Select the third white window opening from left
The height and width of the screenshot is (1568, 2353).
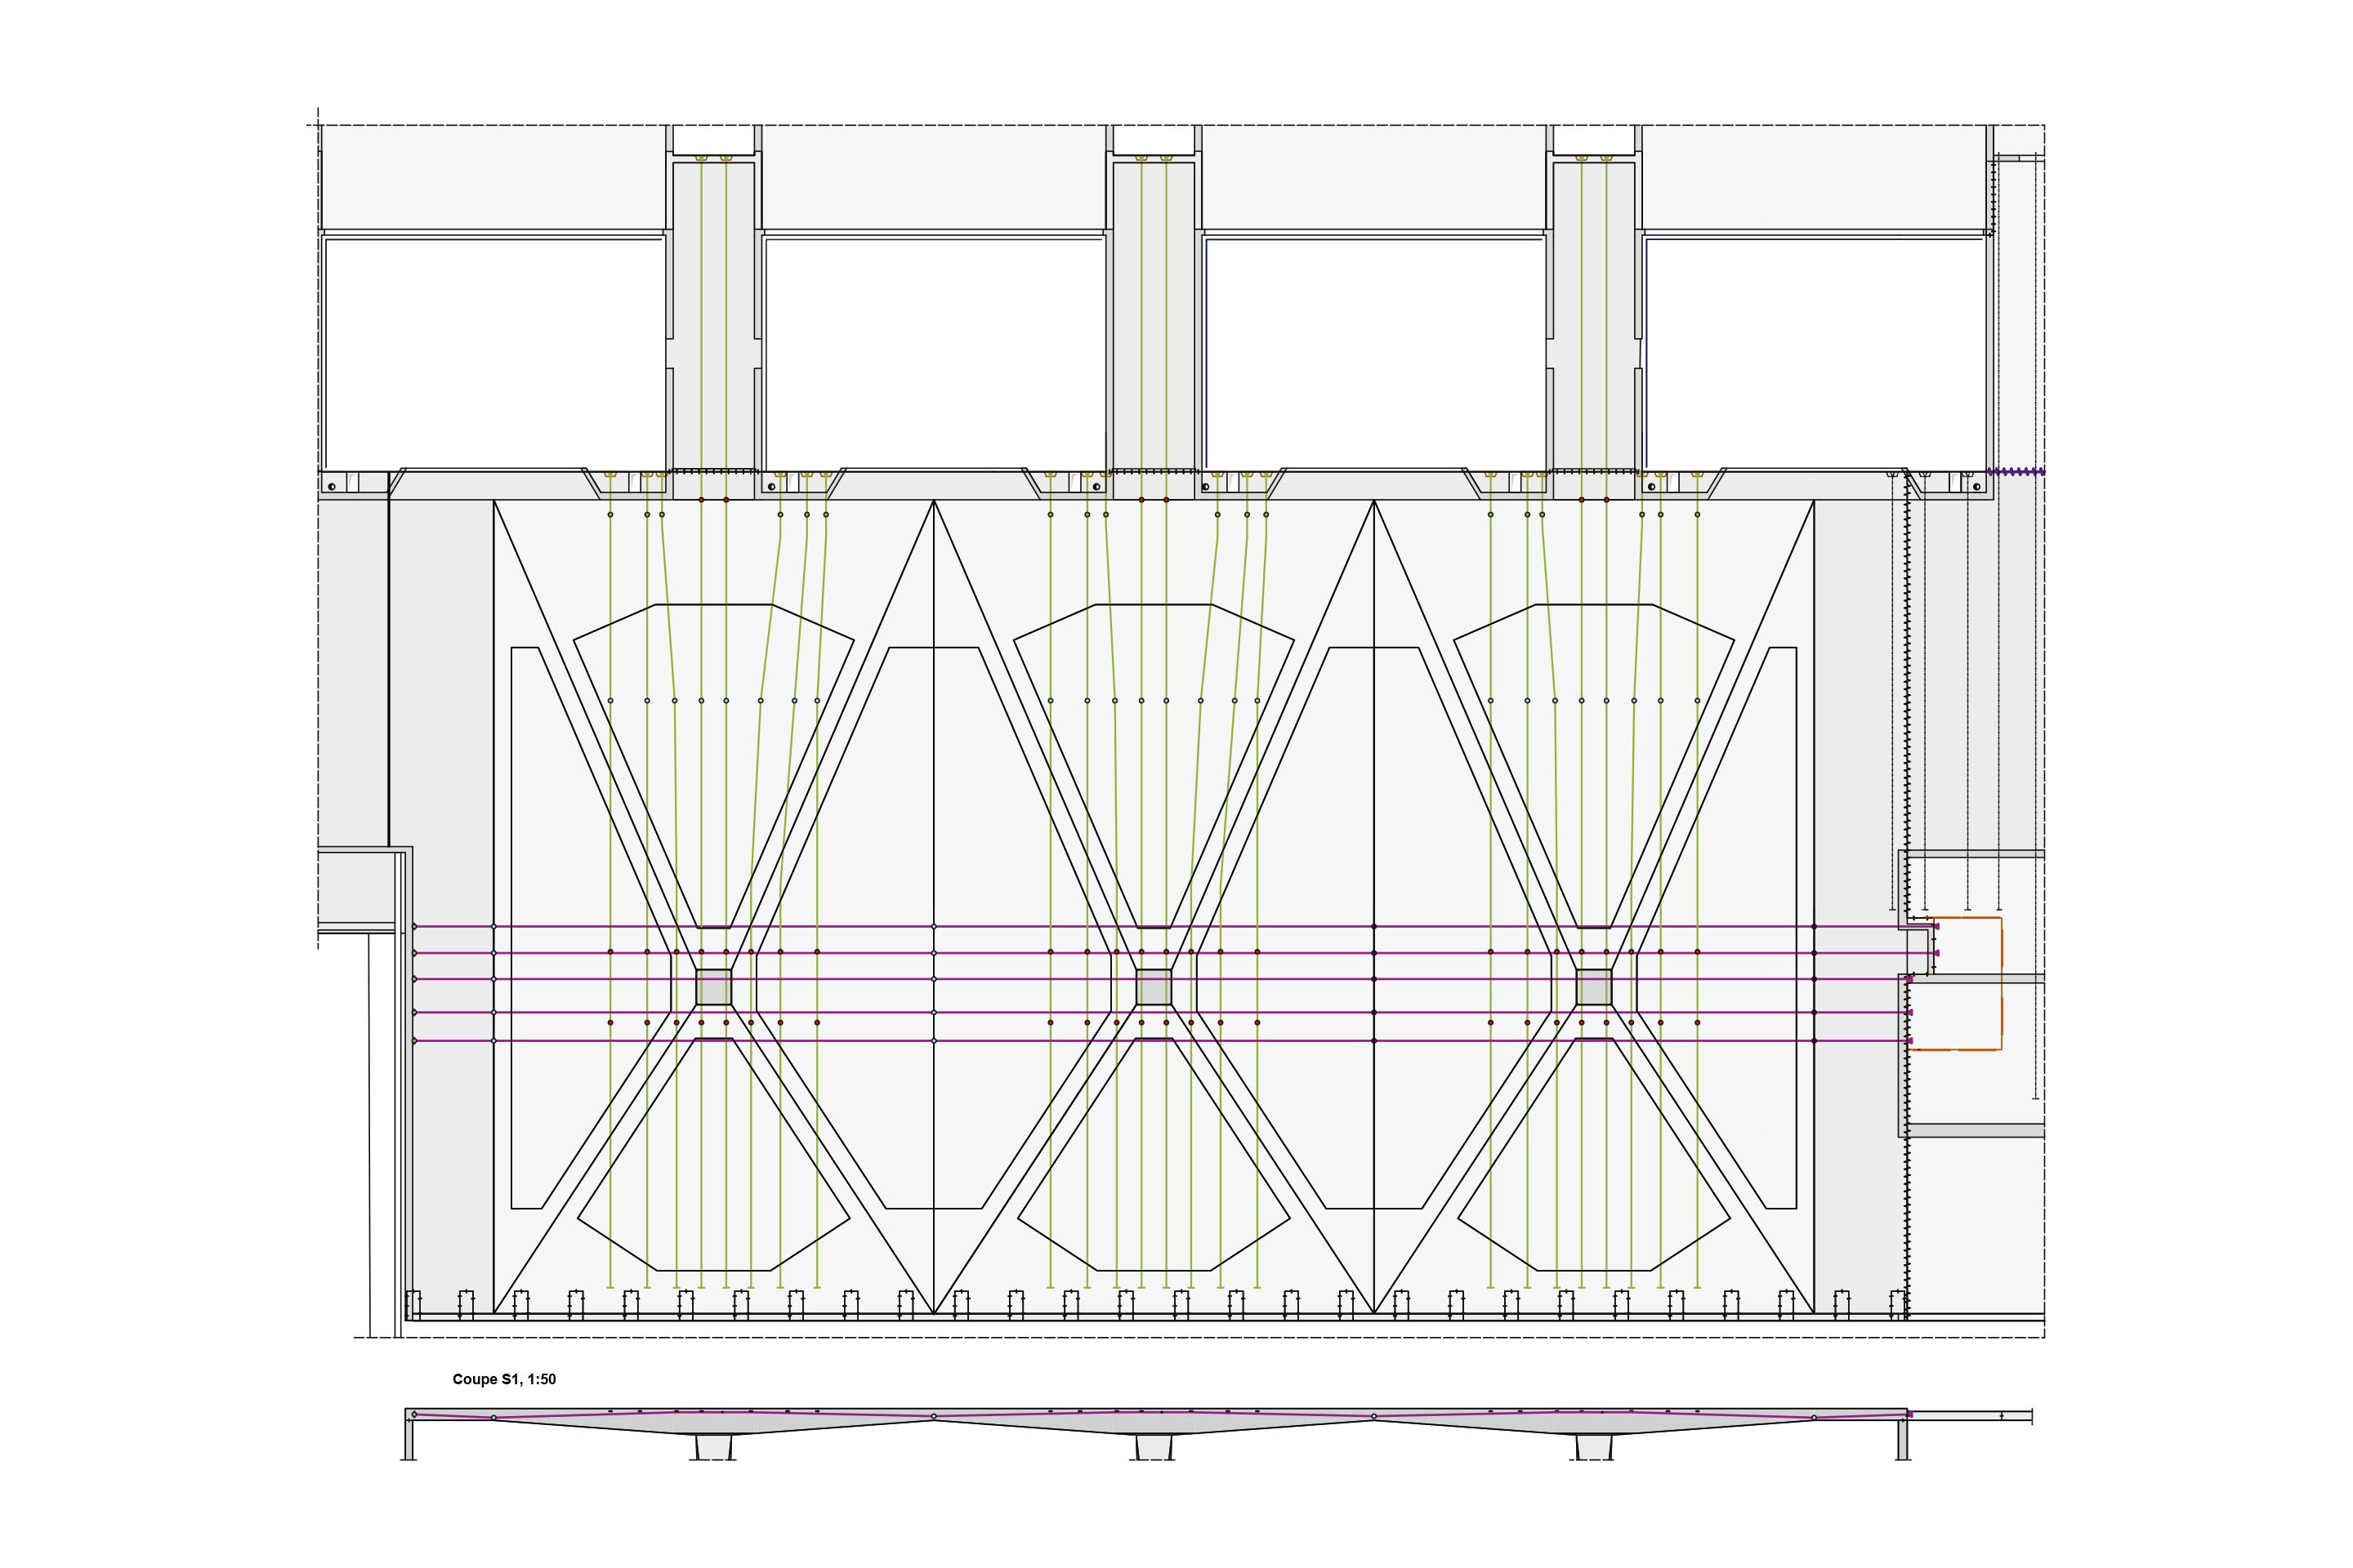pyautogui.click(x=1373, y=352)
